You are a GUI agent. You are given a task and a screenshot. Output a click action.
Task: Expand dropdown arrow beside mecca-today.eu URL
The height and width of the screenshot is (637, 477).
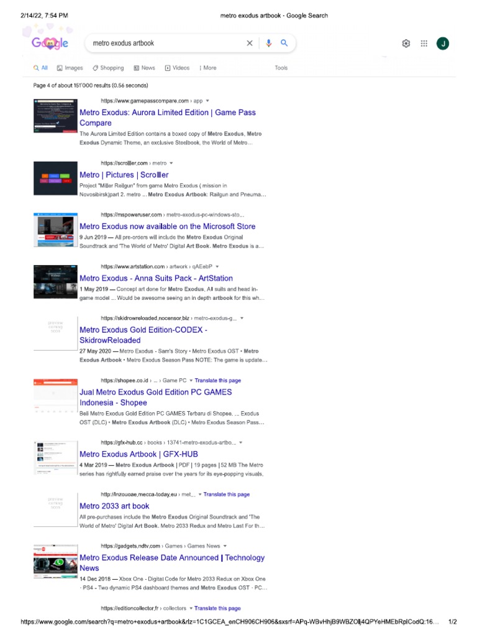[x=200, y=495]
